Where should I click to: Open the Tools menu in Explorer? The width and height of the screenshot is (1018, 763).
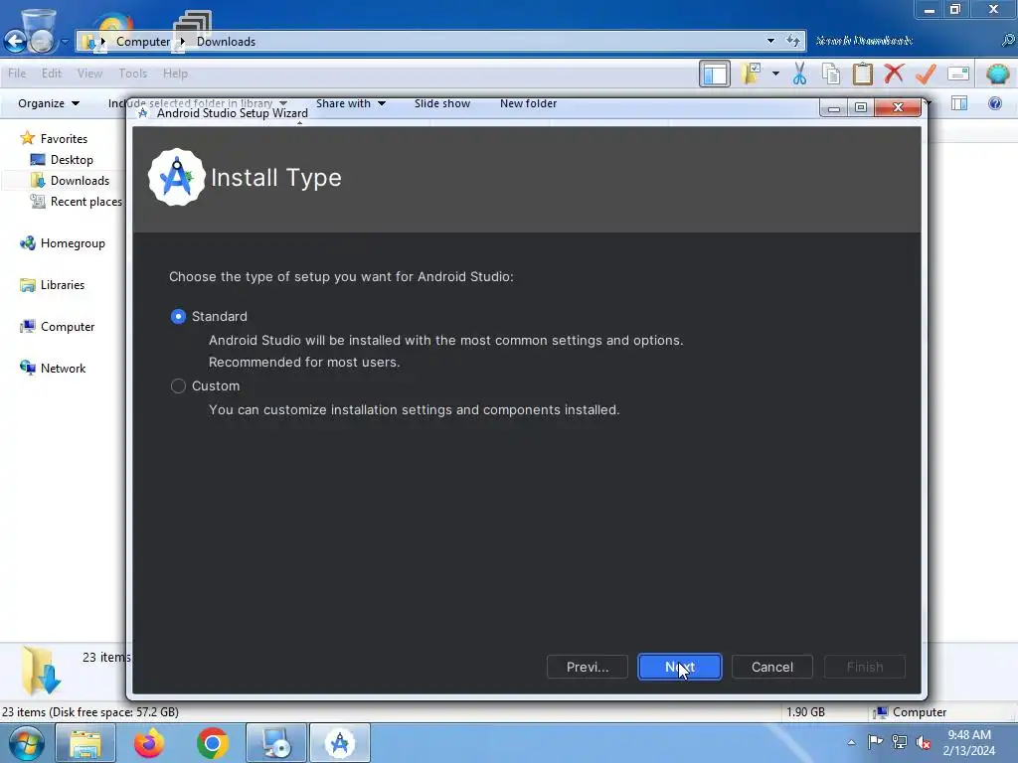tap(132, 74)
